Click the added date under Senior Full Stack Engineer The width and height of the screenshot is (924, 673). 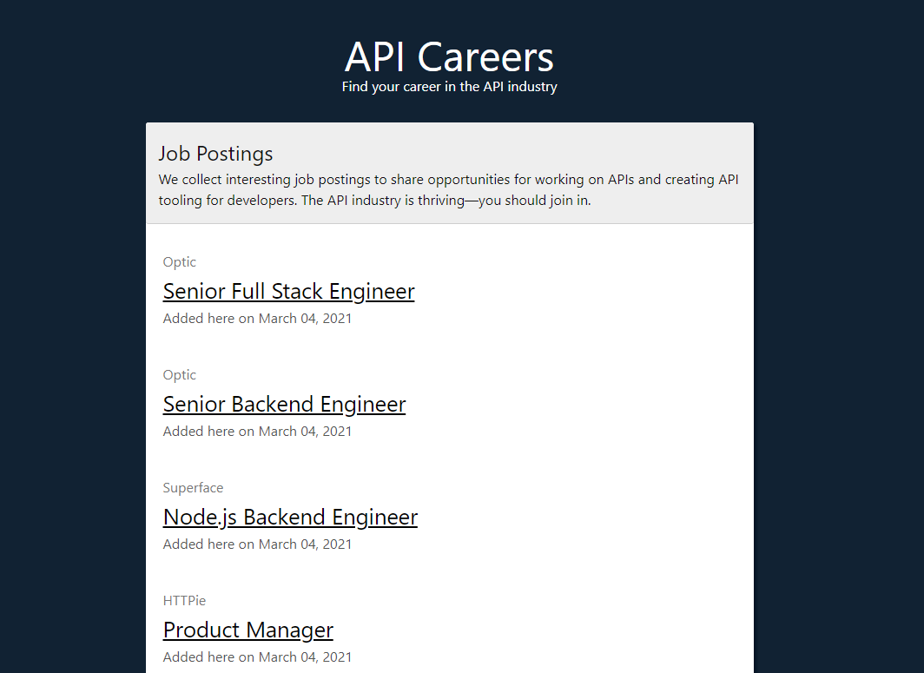[x=258, y=318]
